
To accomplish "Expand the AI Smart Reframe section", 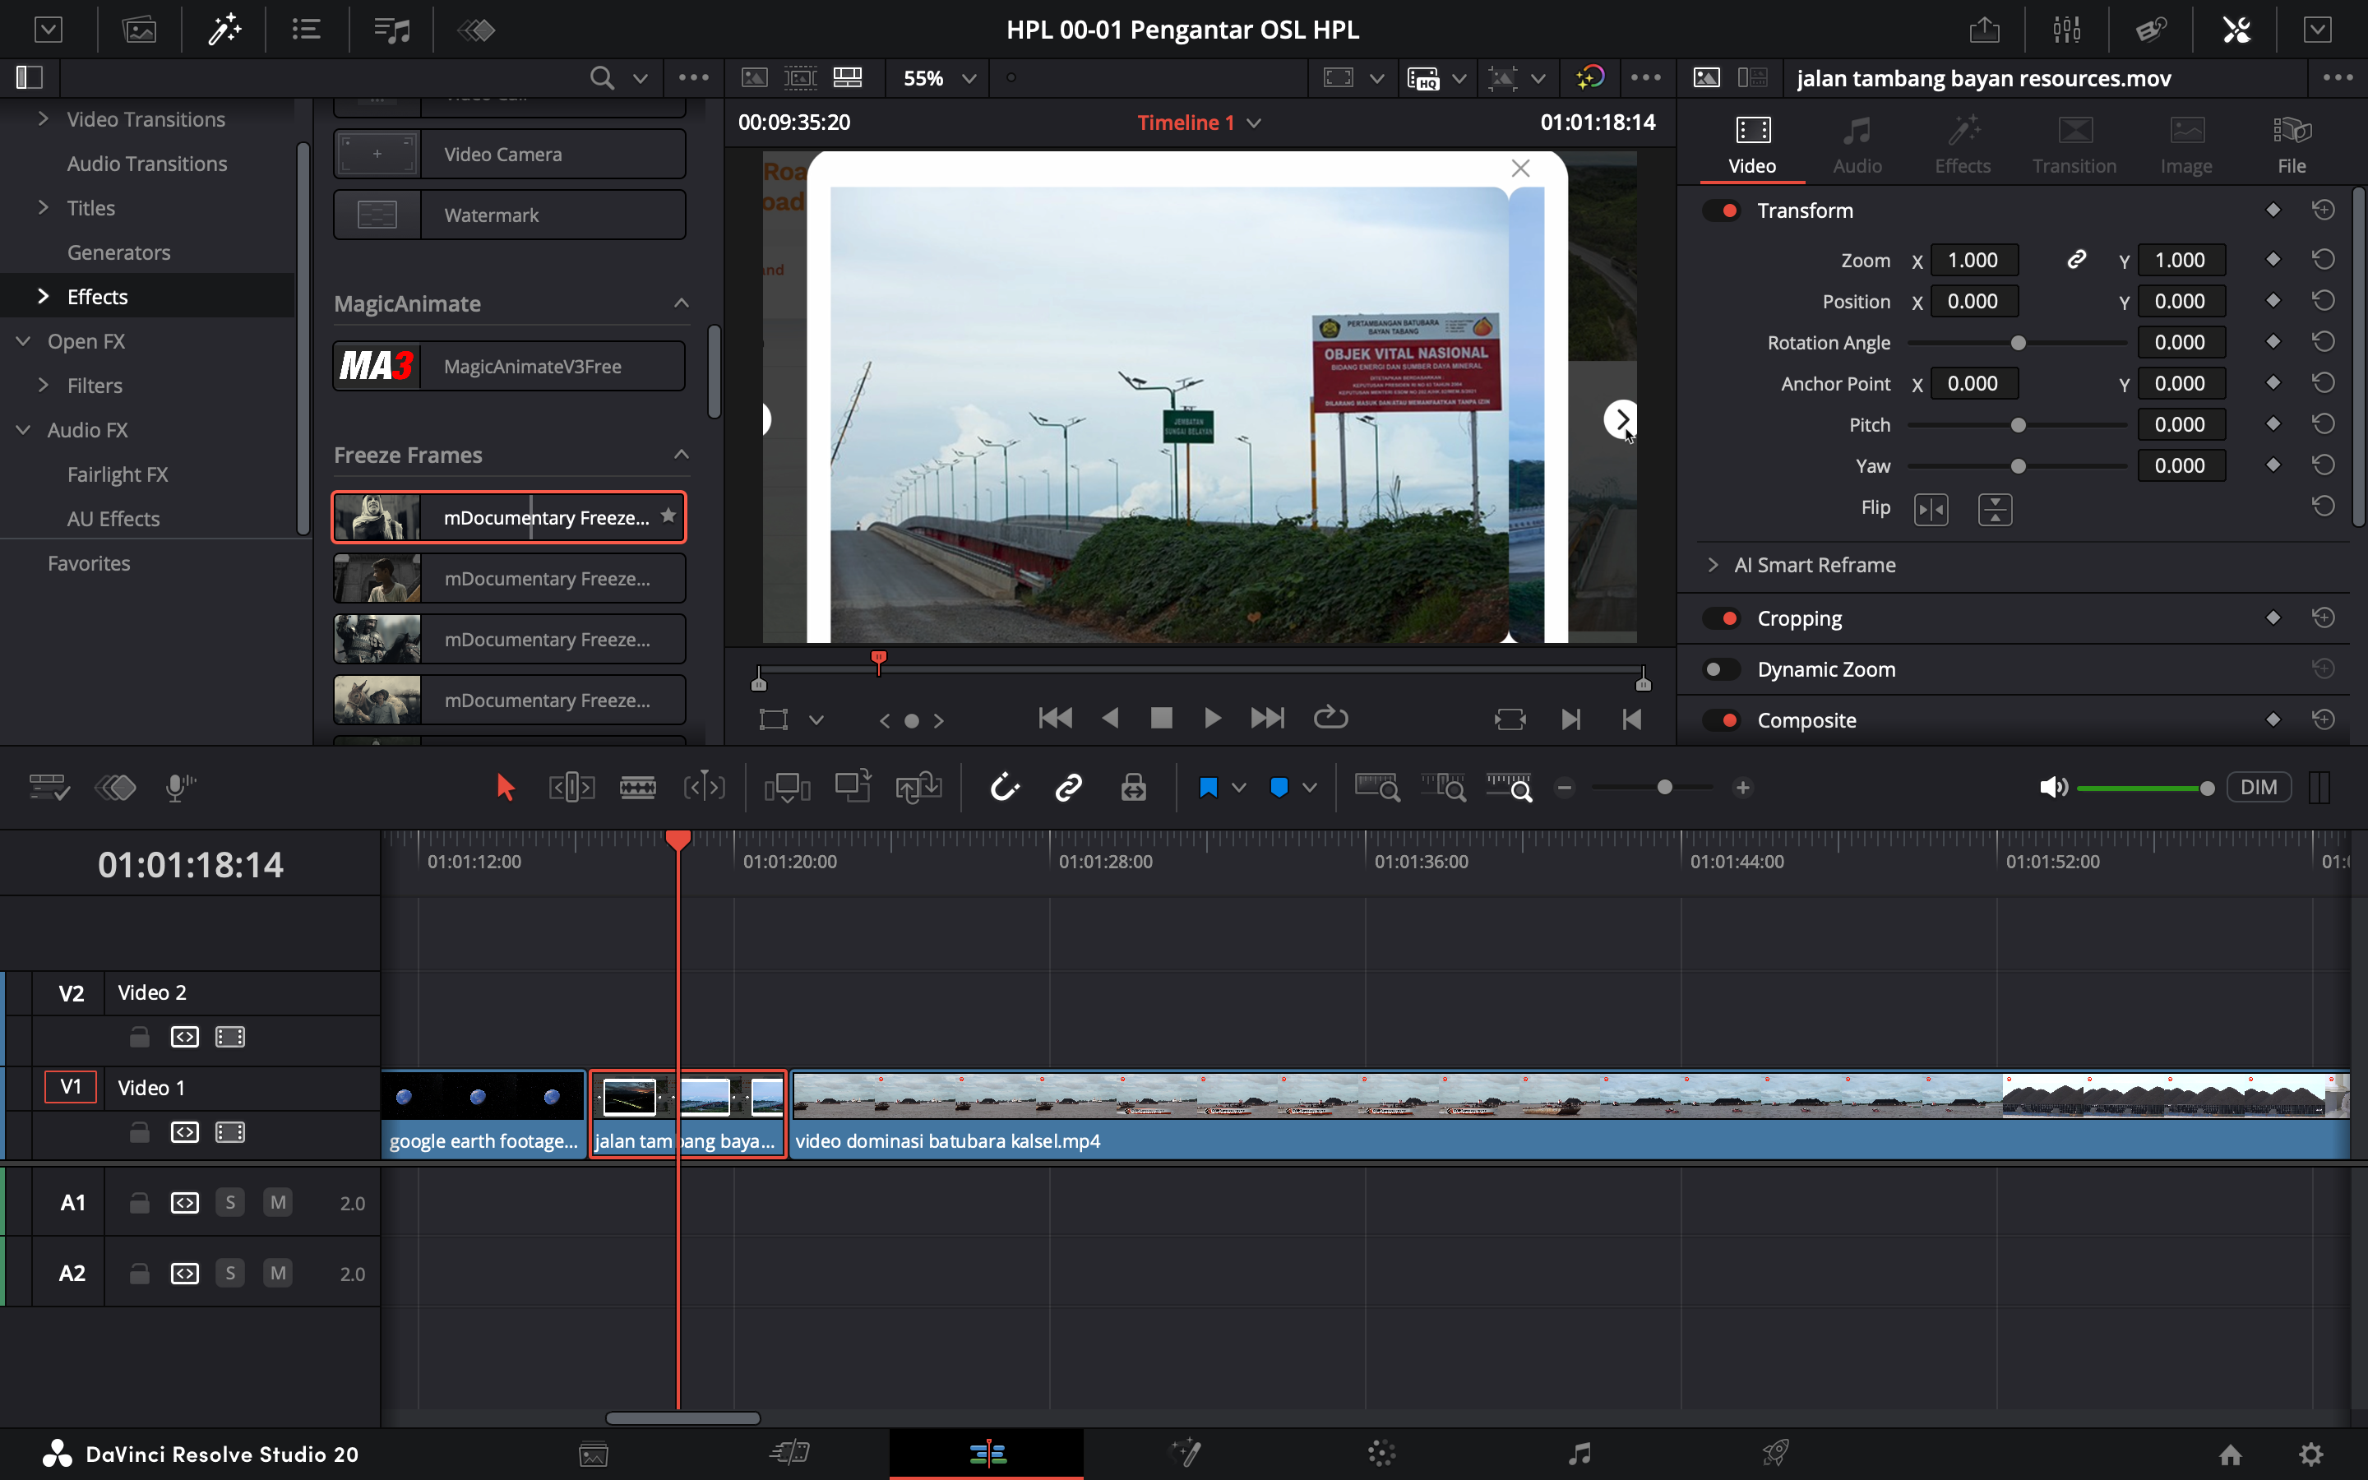I will [1713, 565].
